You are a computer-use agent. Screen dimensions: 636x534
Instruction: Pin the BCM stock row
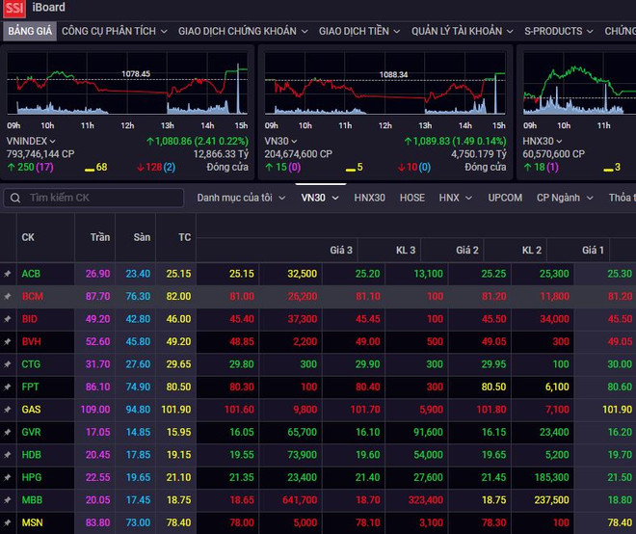[8, 296]
